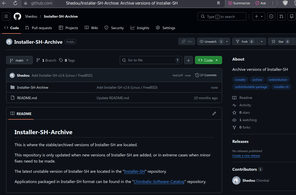Switch to the Projects tab
Screen dimensions: 296x195
pos(68,28)
